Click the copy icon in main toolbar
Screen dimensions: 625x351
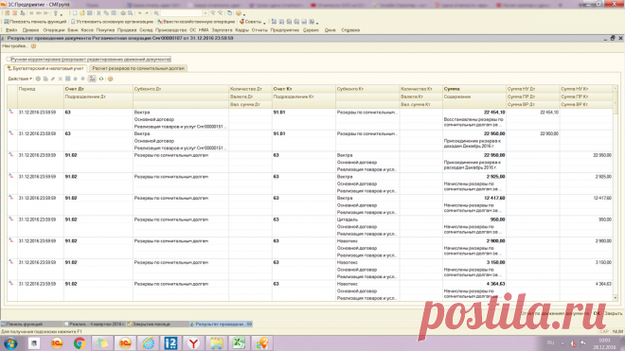106,13
